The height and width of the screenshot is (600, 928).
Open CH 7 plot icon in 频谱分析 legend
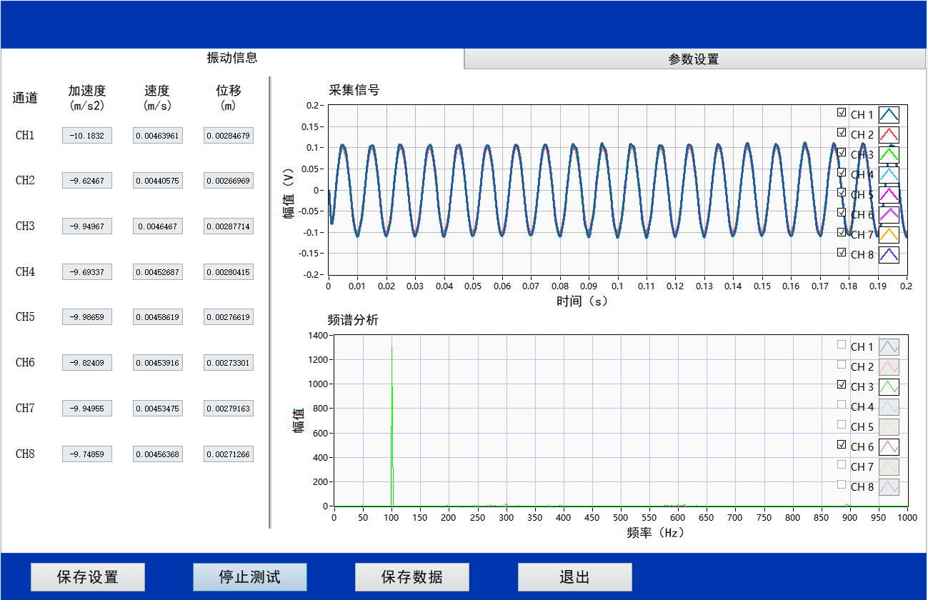coord(889,466)
